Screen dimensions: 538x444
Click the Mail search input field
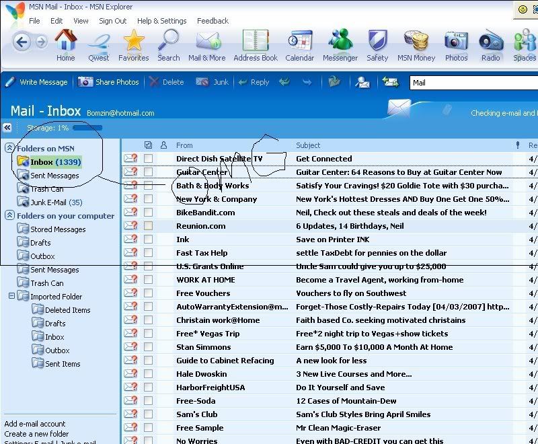pos(473,83)
